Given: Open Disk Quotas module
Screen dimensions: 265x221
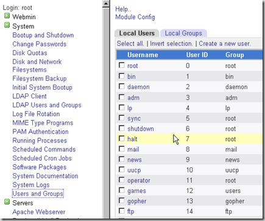Looking at the screenshot, I should [x=30, y=53].
